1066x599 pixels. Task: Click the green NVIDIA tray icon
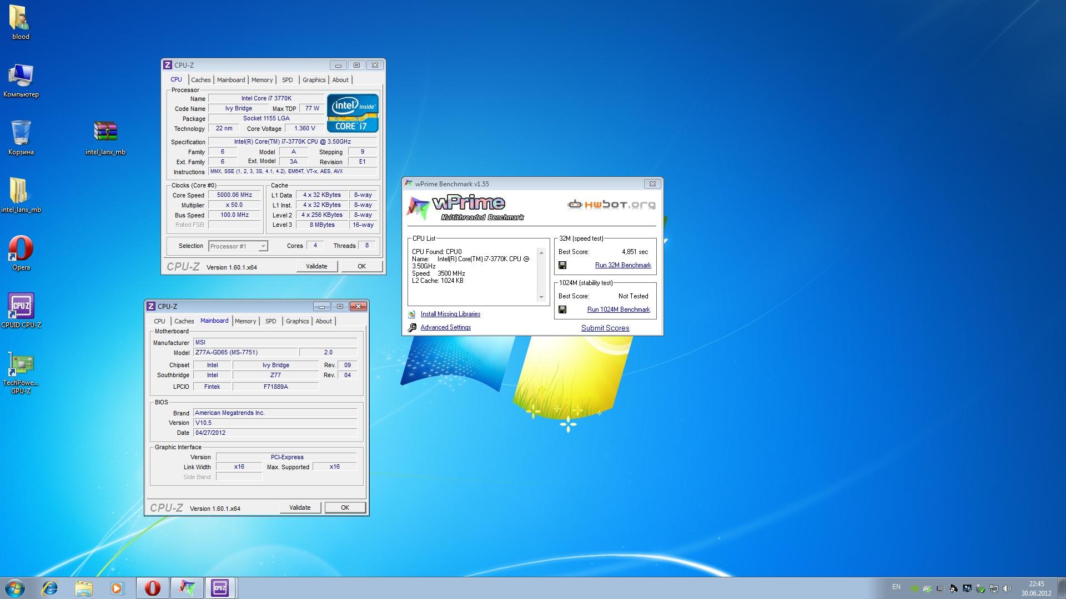click(914, 588)
